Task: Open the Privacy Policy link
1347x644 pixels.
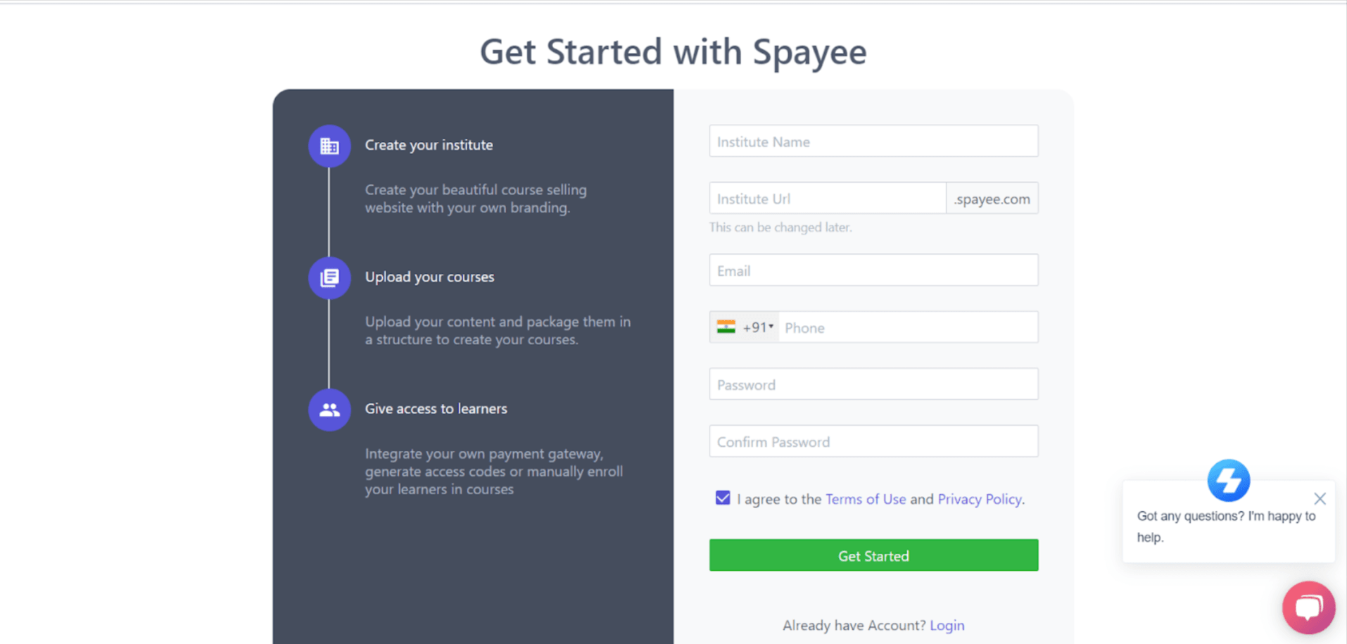Action: pos(979,499)
